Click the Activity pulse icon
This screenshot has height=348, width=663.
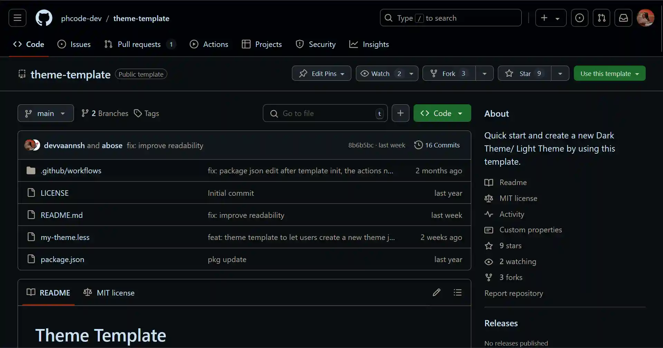[x=489, y=214]
